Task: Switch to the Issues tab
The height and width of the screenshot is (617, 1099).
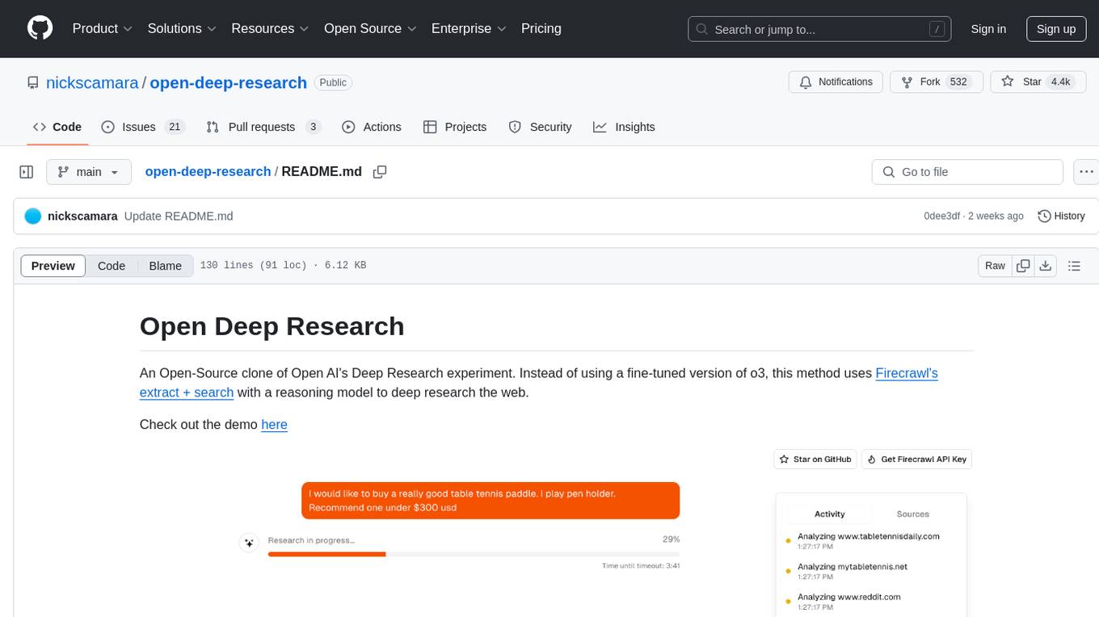Action: point(143,127)
